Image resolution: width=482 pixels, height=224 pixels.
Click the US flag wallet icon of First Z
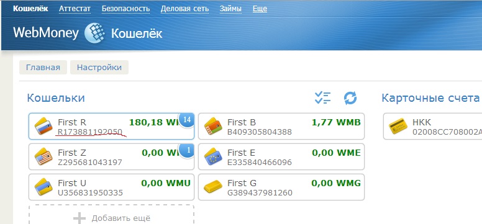[43, 157]
